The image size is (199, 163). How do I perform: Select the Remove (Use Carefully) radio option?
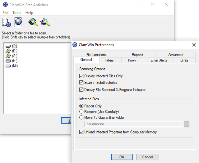[81, 112]
